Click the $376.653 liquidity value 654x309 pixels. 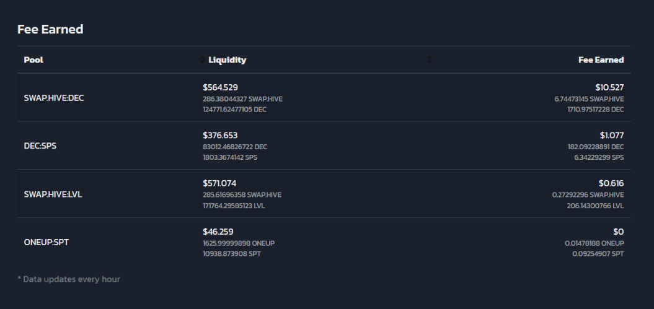coord(220,136)
